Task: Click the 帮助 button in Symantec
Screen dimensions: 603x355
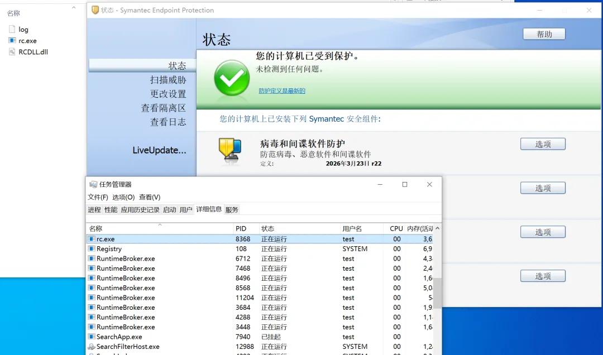Action: coord(544,34)
